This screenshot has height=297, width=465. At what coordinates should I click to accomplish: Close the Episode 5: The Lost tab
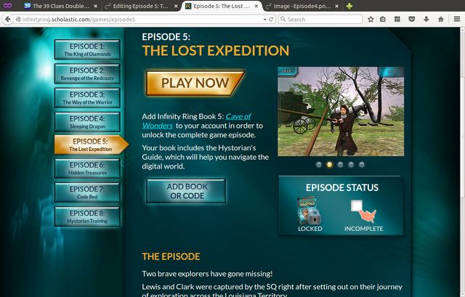(256, 6)
